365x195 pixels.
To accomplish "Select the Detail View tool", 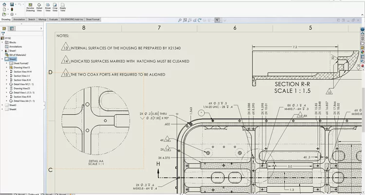I will (x=39, y=7).
